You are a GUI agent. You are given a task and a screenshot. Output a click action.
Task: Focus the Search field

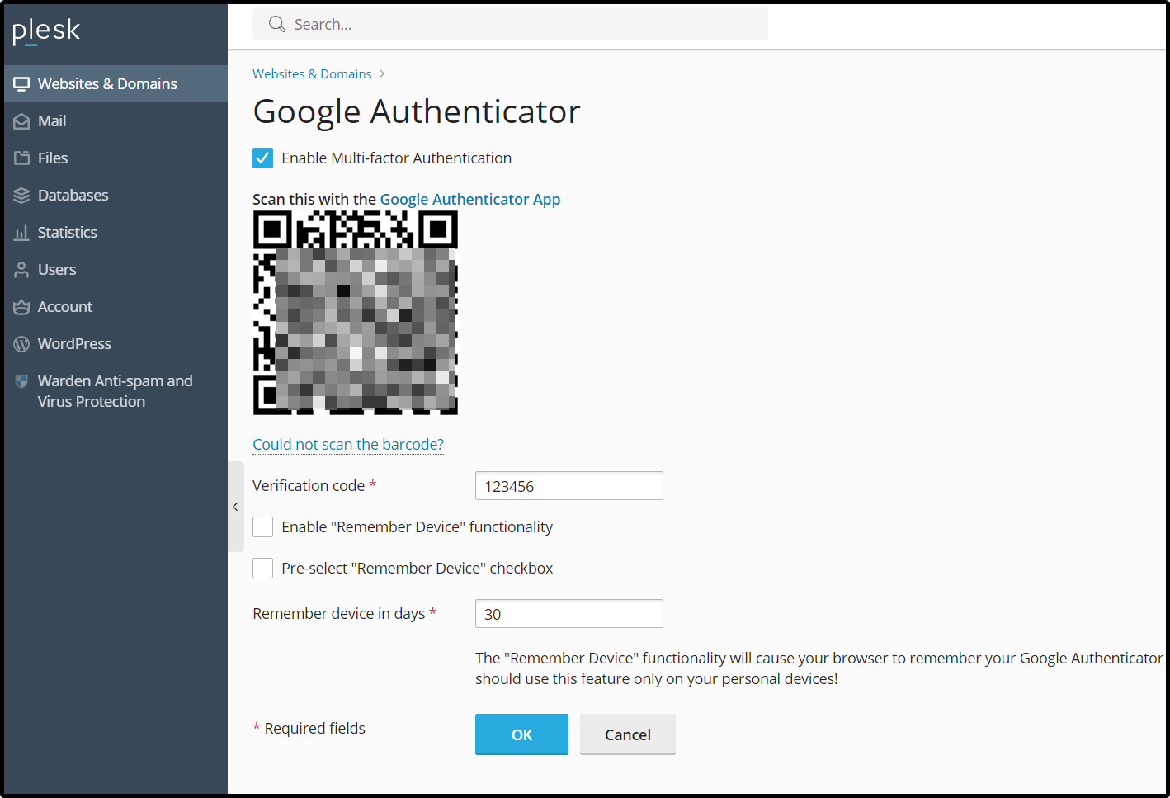pos(510,24)
